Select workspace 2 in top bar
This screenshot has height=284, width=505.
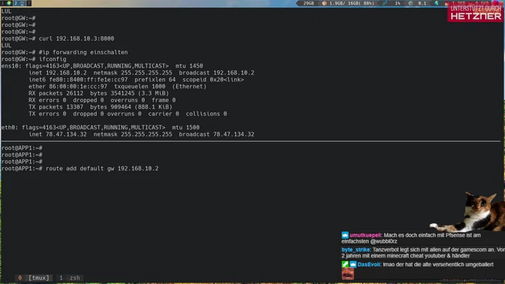click(x=15, y=3)
